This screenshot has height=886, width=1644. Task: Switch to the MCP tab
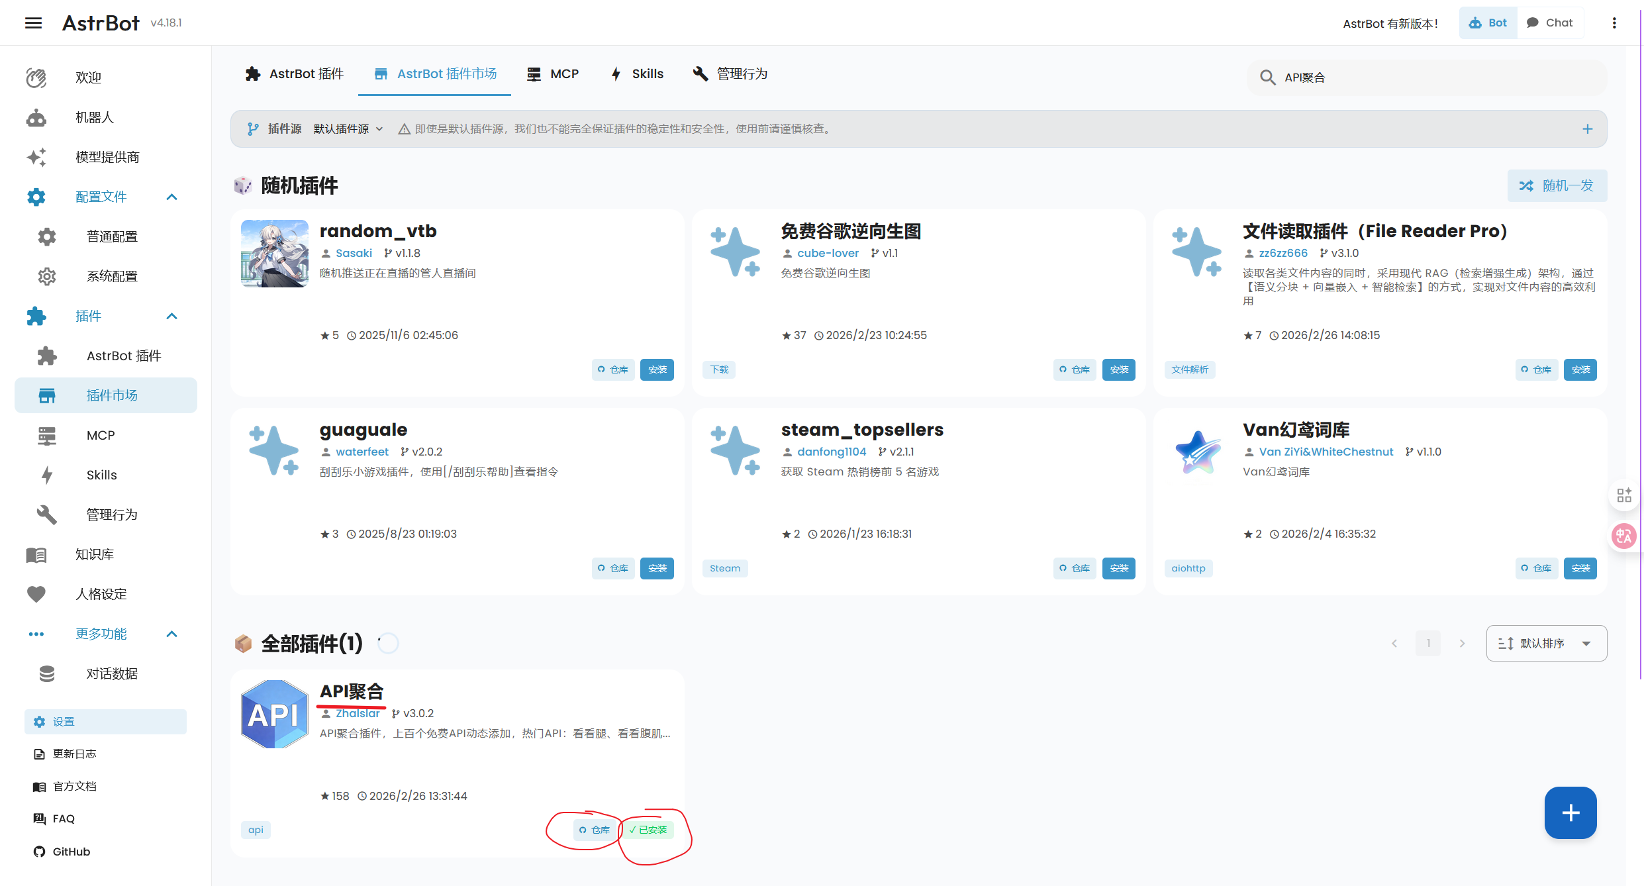(x=553, y=74)
